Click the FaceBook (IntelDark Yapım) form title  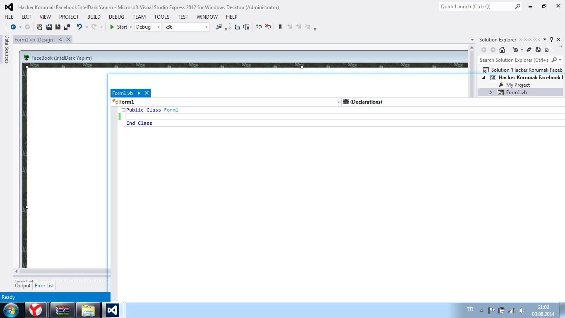pyautogui.click(x=61, y=58)
